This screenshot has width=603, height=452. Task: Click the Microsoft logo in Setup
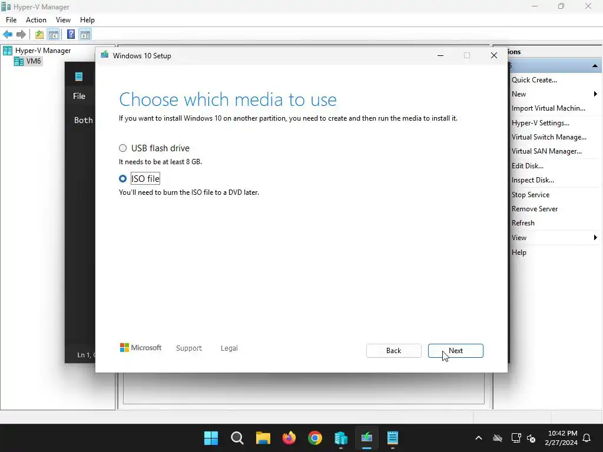pyautogui.click(x=140, y=348)
